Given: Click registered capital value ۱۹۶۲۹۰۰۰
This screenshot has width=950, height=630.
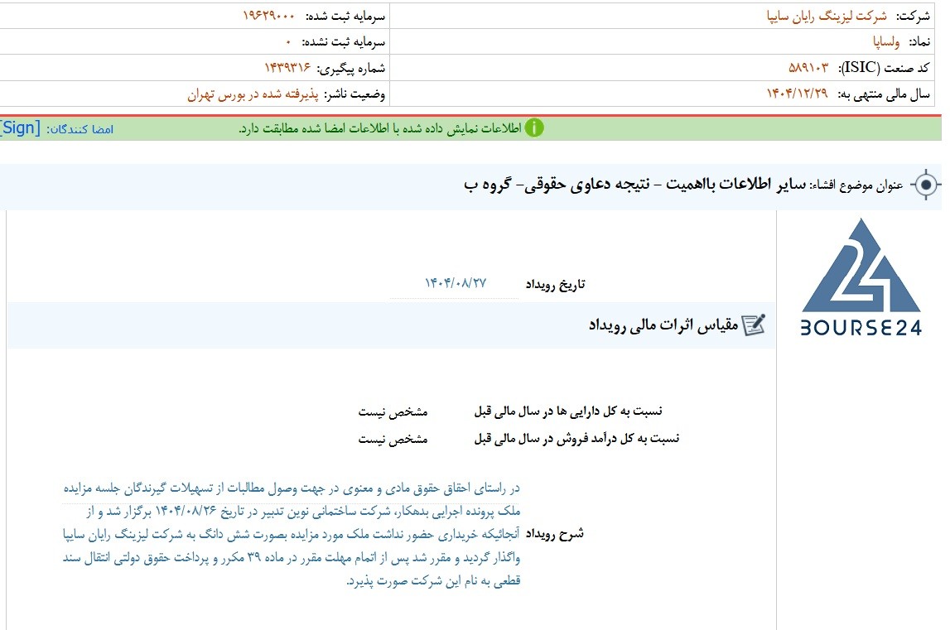Looking at the screenshot, I should click(268, 16).
